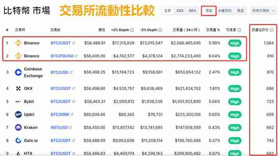Click the HTX flame logo icon

coord(18,154)
